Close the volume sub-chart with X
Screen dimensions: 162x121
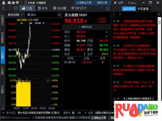(x=48, y=81)
